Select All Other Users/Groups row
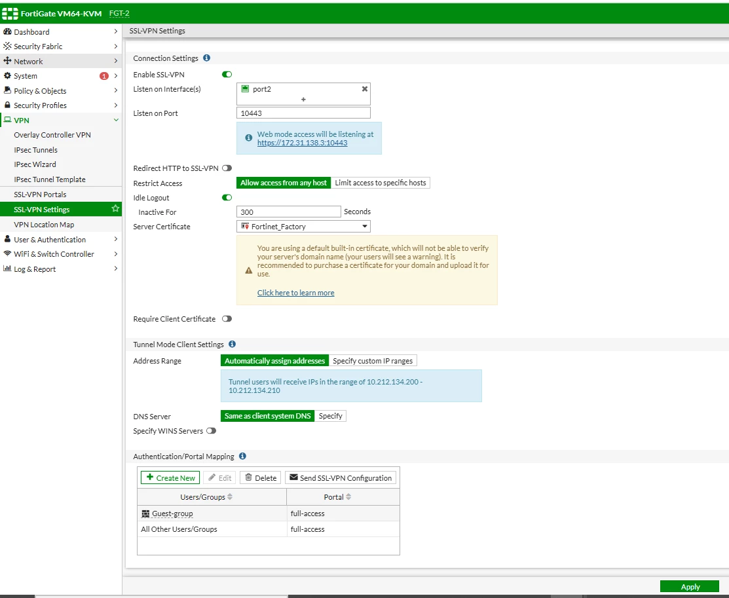The width and height of the screenshot is (729, 598). (x=269, y=529)
